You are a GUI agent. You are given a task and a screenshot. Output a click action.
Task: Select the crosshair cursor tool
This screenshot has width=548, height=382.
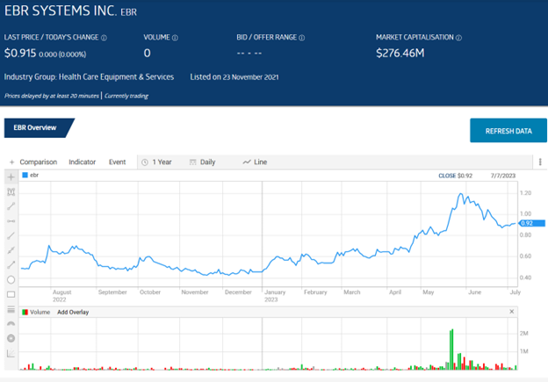(11, 177)
